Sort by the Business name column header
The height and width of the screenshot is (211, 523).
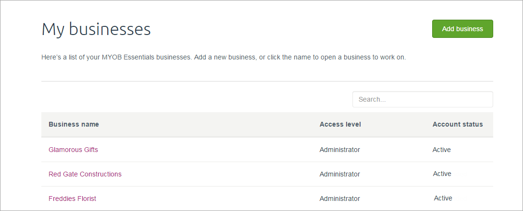click(x=74, y=124)
